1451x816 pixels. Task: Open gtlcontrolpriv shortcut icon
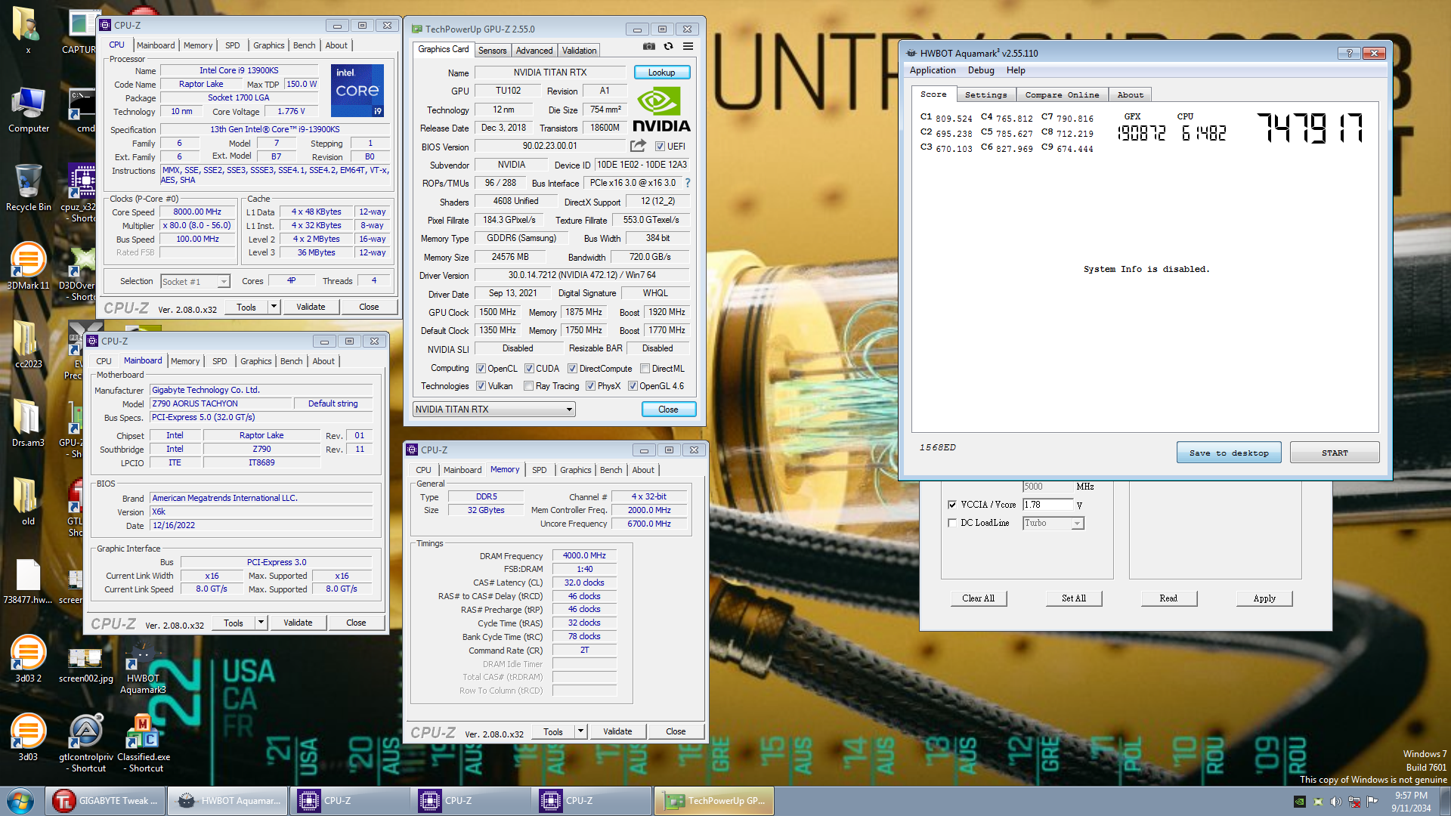(86, 743)
